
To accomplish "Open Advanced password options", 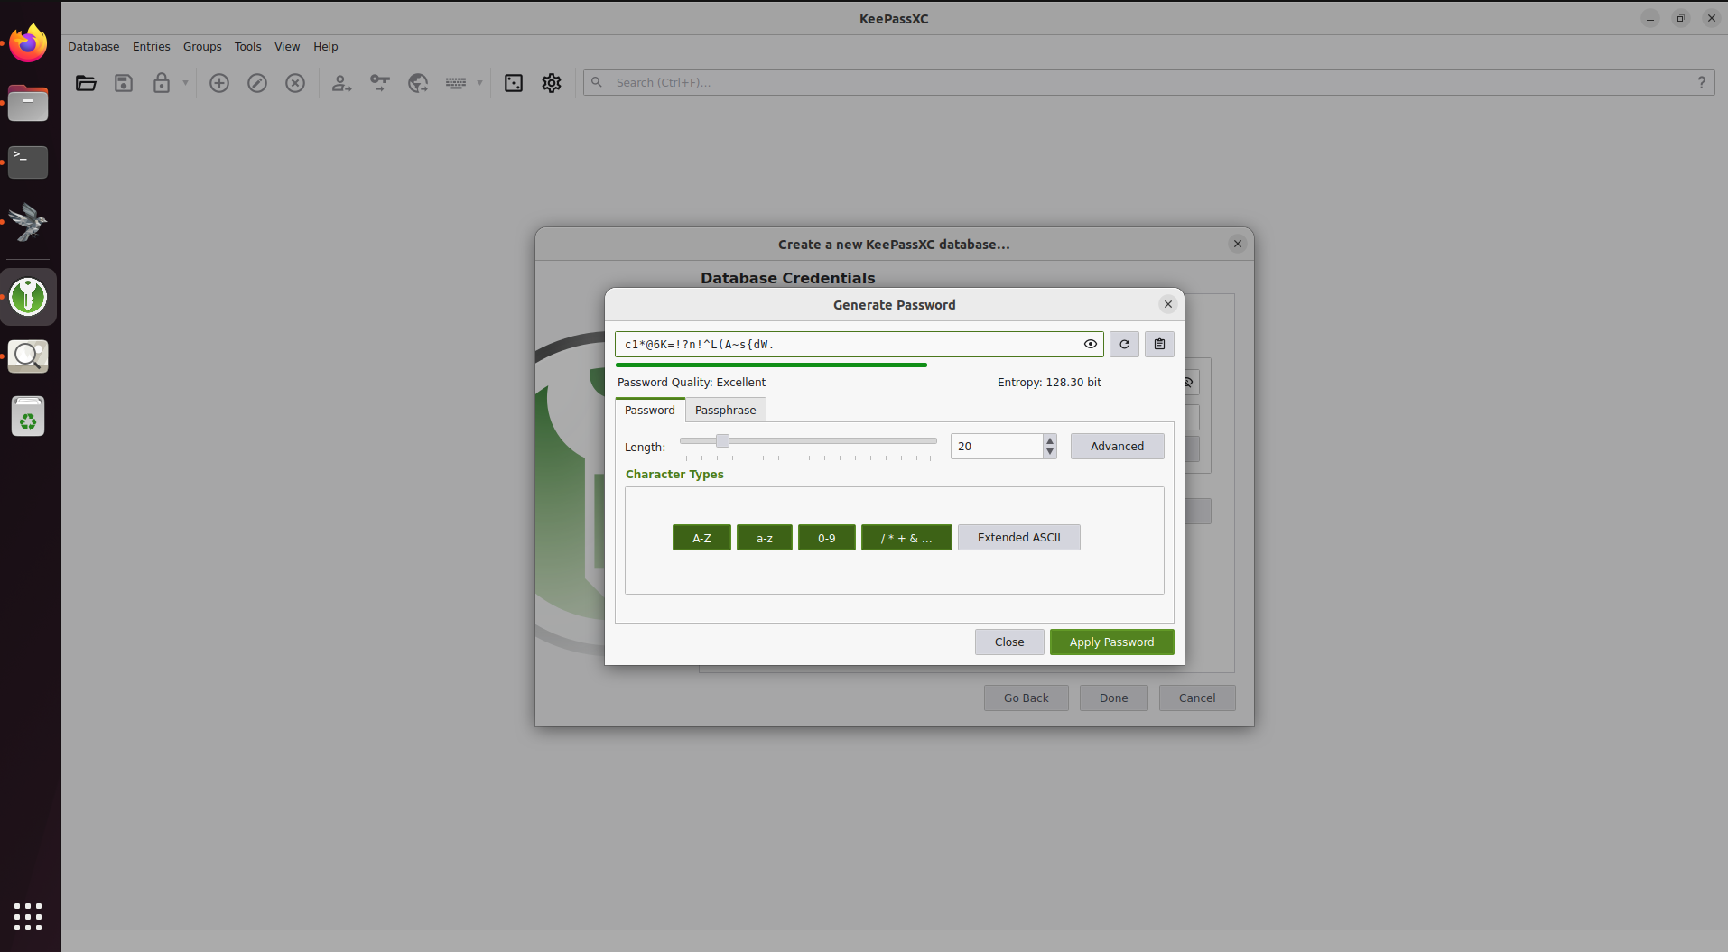I will (x=1118, y=446).
